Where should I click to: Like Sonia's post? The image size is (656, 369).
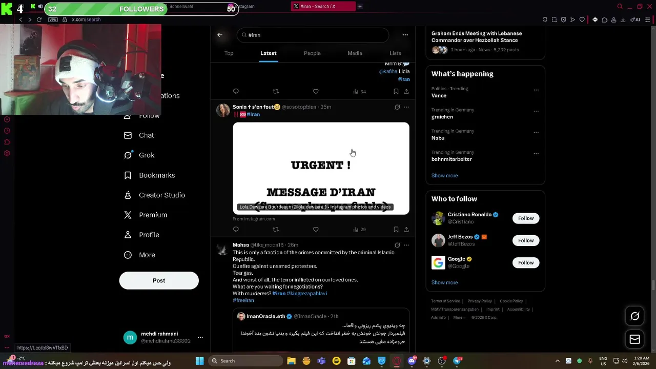(316, 229)
